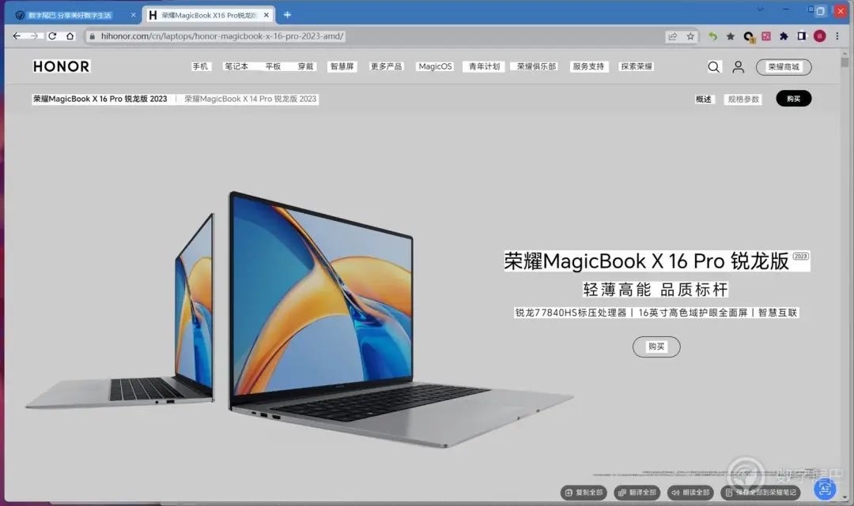The image size is (854, 506).
Task: Select 荣耀MagicBook X 16 Pro 锐龙版 2023 link
Action: click(100, 99)
